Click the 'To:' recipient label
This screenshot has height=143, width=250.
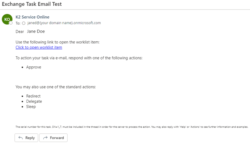click(18, 23)
